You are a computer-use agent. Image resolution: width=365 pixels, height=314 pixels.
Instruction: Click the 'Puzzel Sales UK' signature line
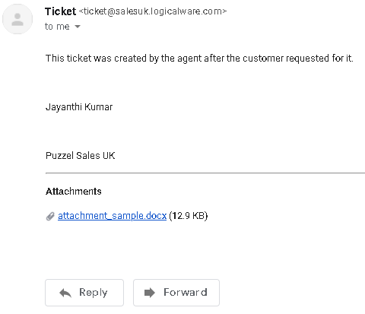pyautogui.click(x=81, y=155)
